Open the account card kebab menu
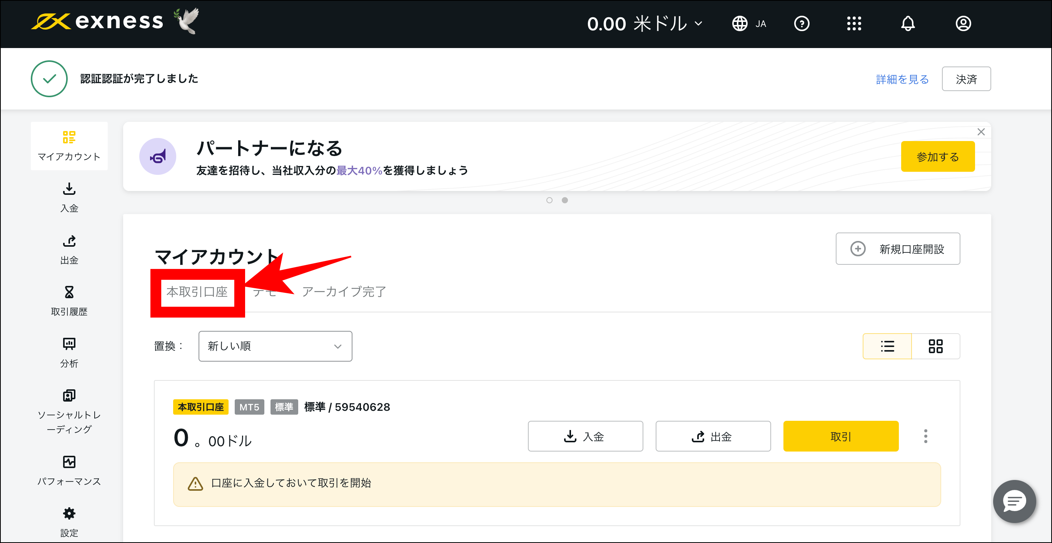The image size is (1052, 543). [x=925, y=436]
